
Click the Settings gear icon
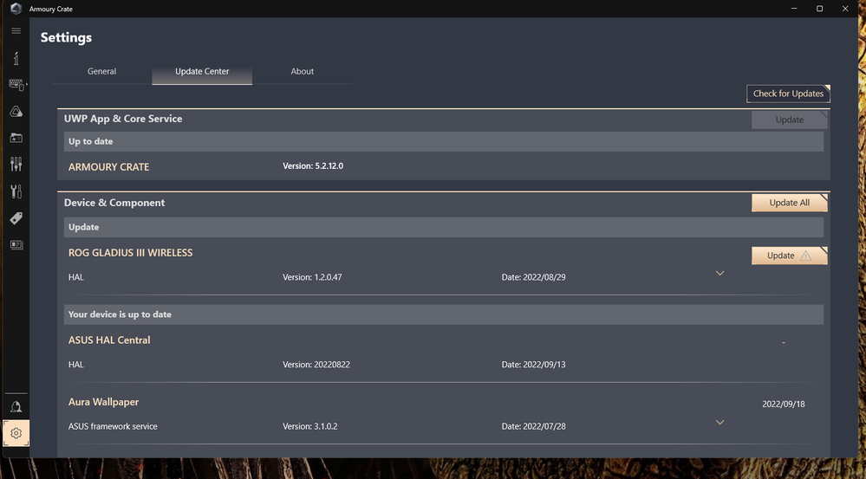[x=16, y=433]
